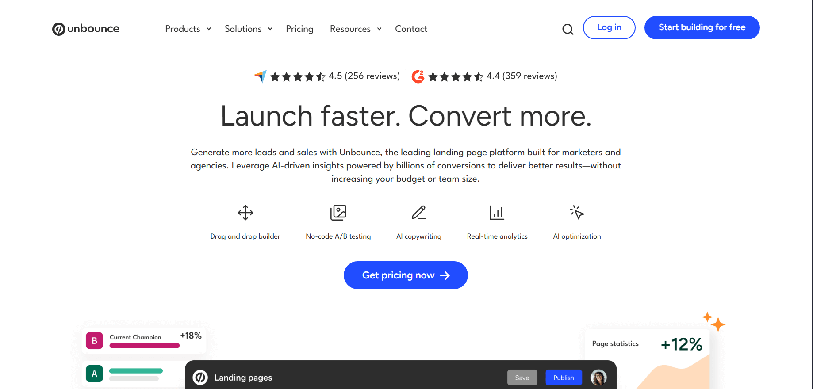Expand the Resources dropdown
Image resolution: width=813 pixels, height=389 pixels.
356,29
